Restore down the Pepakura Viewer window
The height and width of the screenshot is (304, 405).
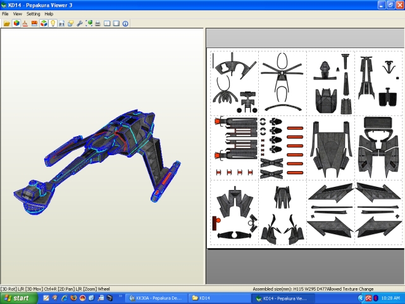coord(390,5)
